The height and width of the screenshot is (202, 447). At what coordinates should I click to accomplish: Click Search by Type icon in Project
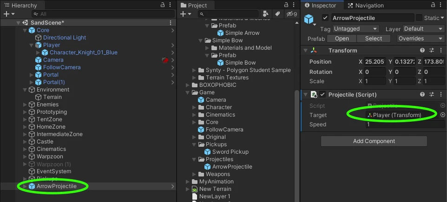tap(266, 13)
